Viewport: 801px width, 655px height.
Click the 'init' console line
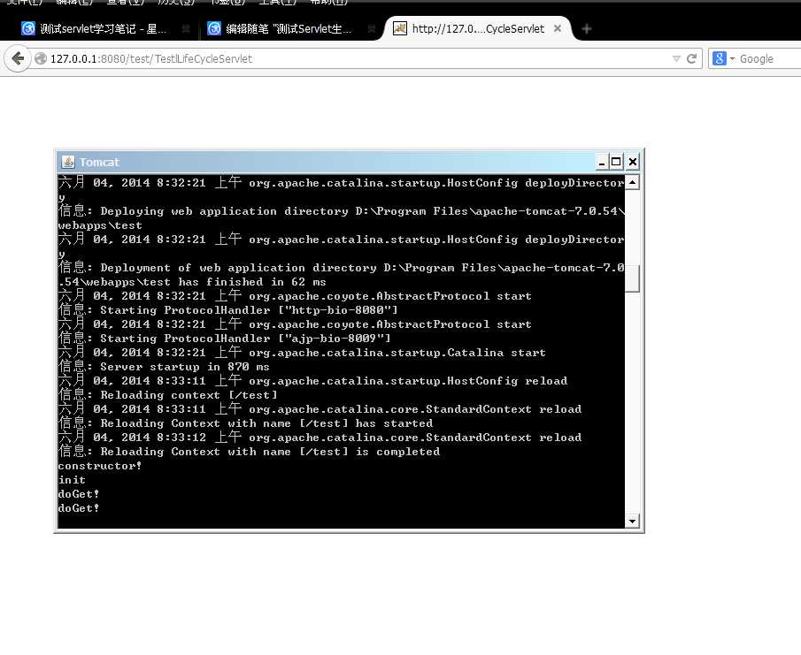point(72,480)
